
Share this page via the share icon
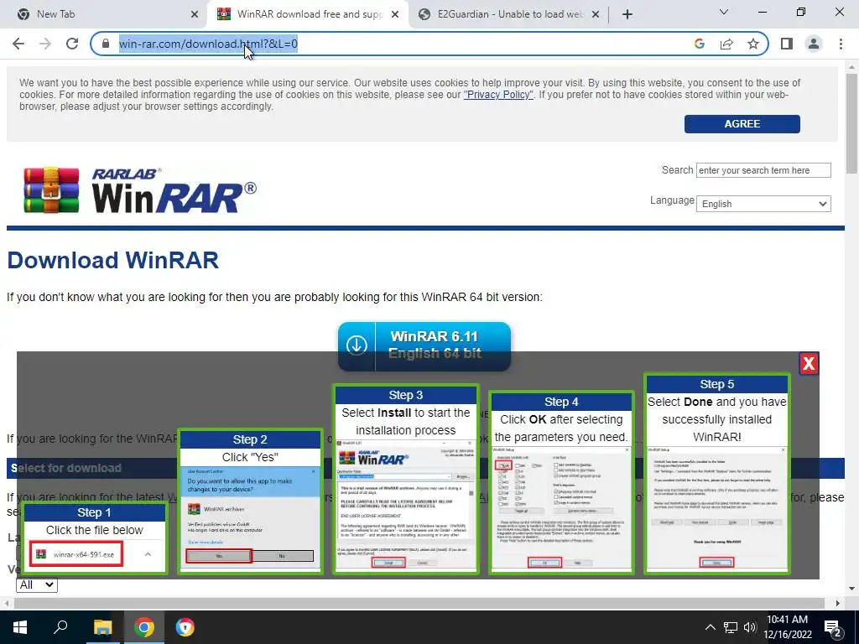click(726, 44)
